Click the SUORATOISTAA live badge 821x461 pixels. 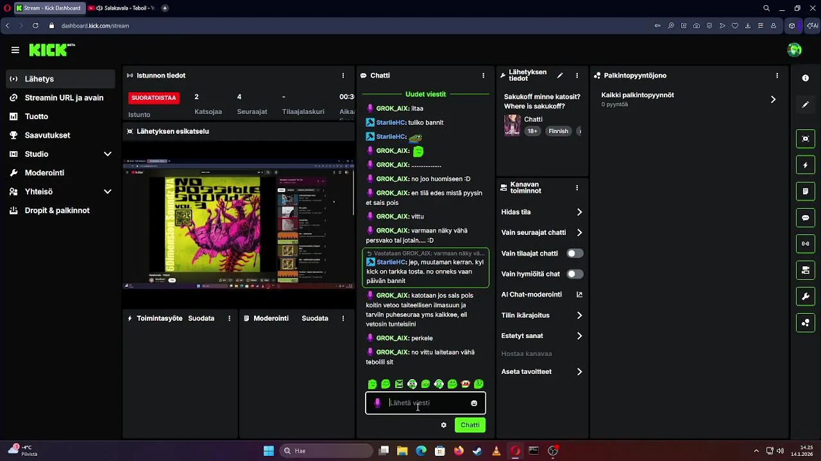coord(154,98)
